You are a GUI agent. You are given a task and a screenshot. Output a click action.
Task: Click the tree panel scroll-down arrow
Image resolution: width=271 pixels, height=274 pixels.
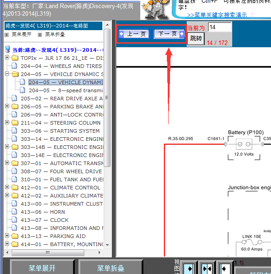108,245
